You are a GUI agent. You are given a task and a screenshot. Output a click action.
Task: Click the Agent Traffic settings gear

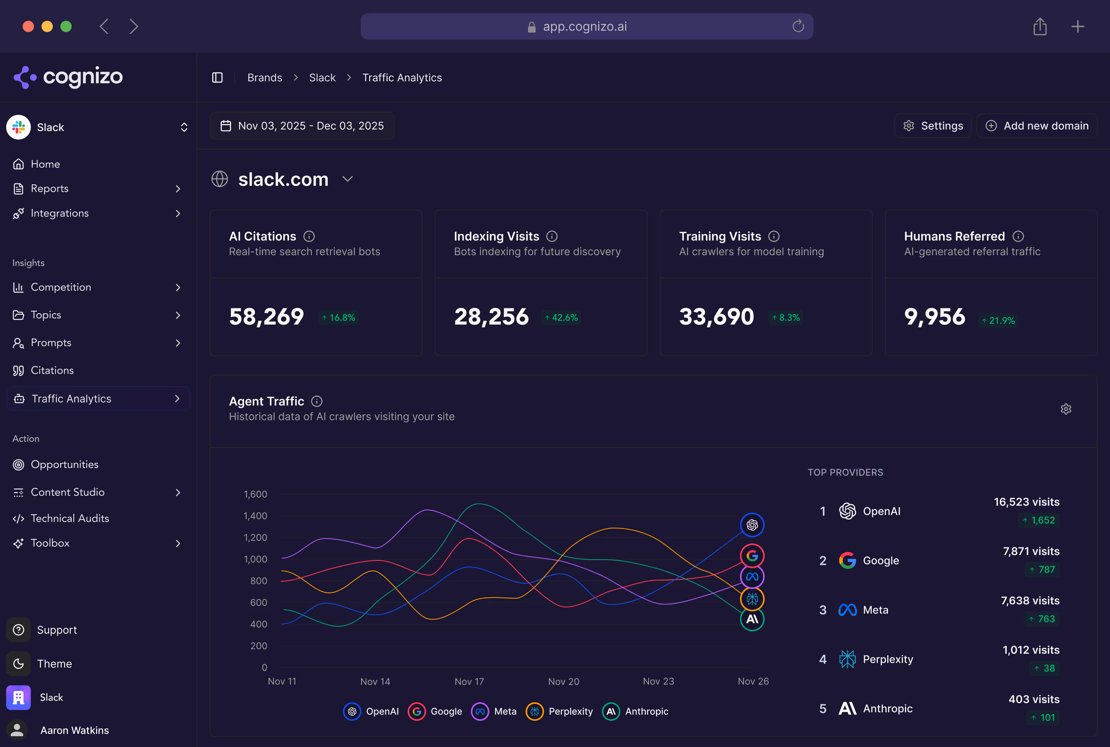(x=1066, y=409)
